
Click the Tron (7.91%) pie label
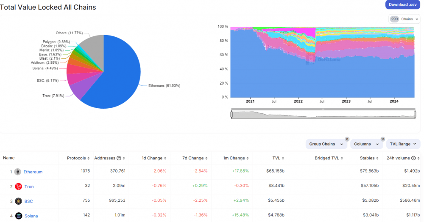53,96
